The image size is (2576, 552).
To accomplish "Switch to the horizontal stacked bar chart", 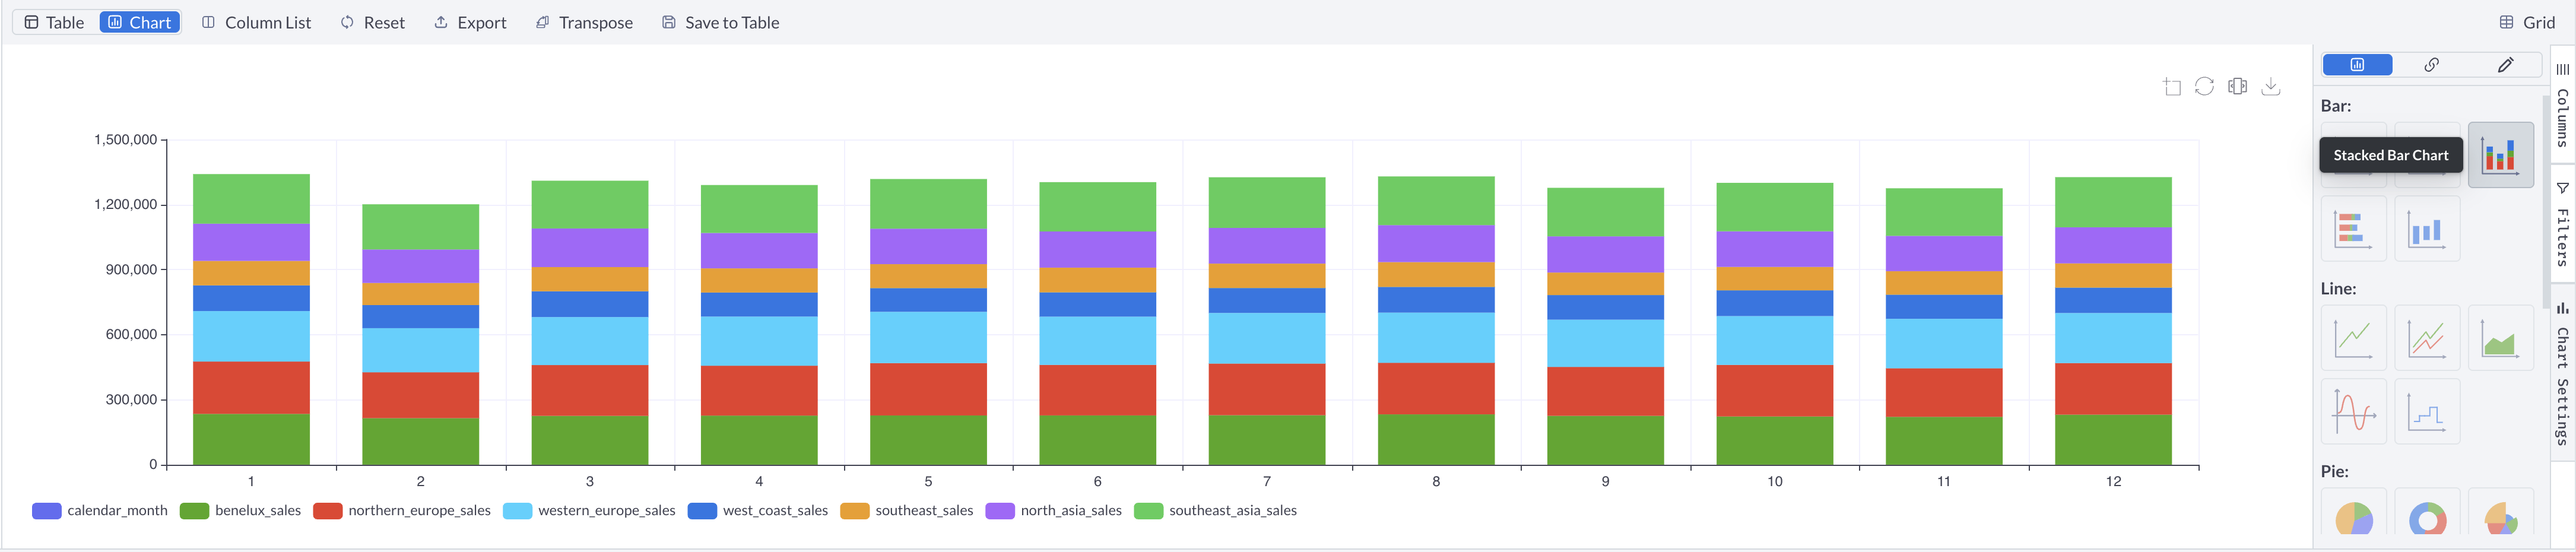I will click(2354, 228).
